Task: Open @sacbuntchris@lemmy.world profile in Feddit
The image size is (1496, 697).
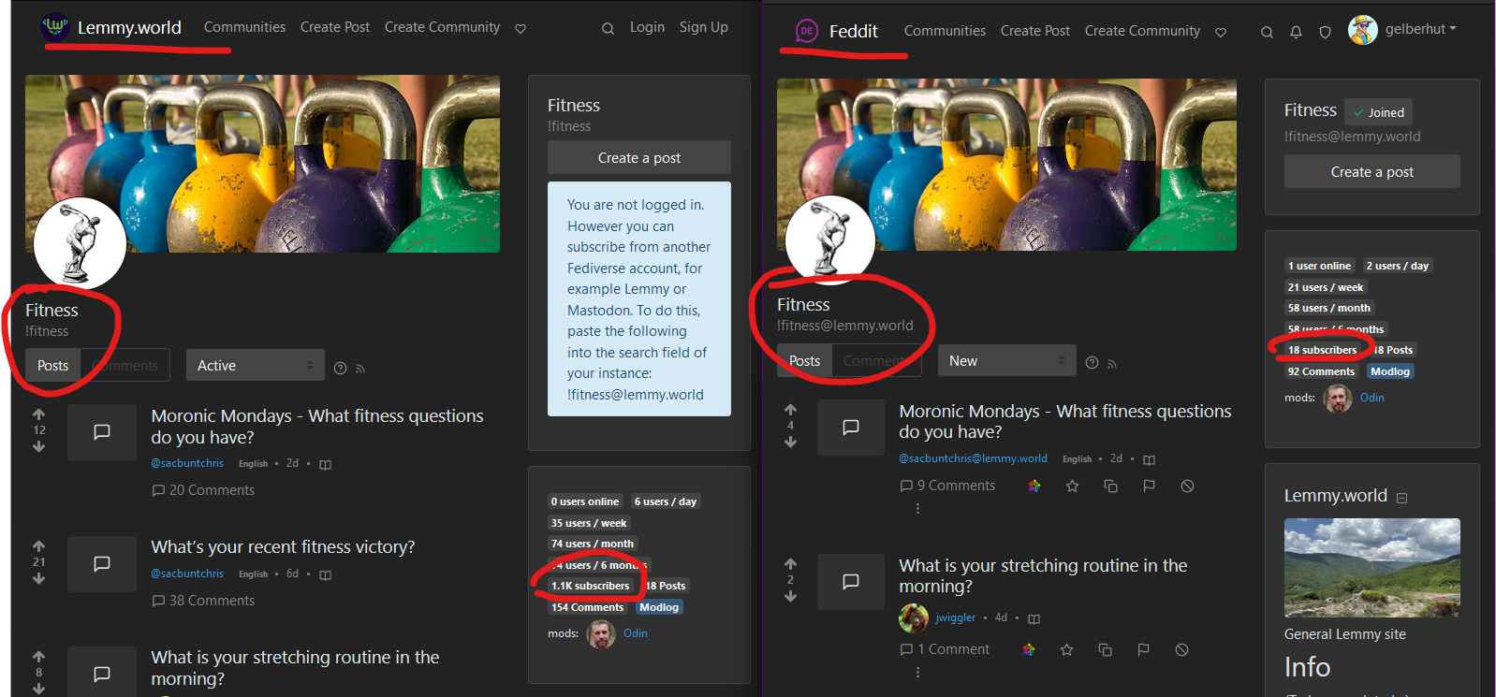Action: tap(973, 458)
